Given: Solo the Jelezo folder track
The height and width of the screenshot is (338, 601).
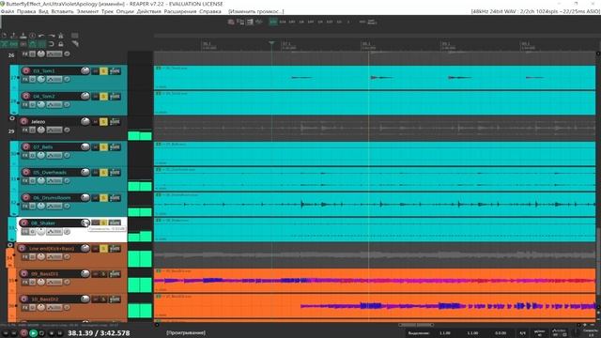Looking at the screenshot, I should (103, 121).
